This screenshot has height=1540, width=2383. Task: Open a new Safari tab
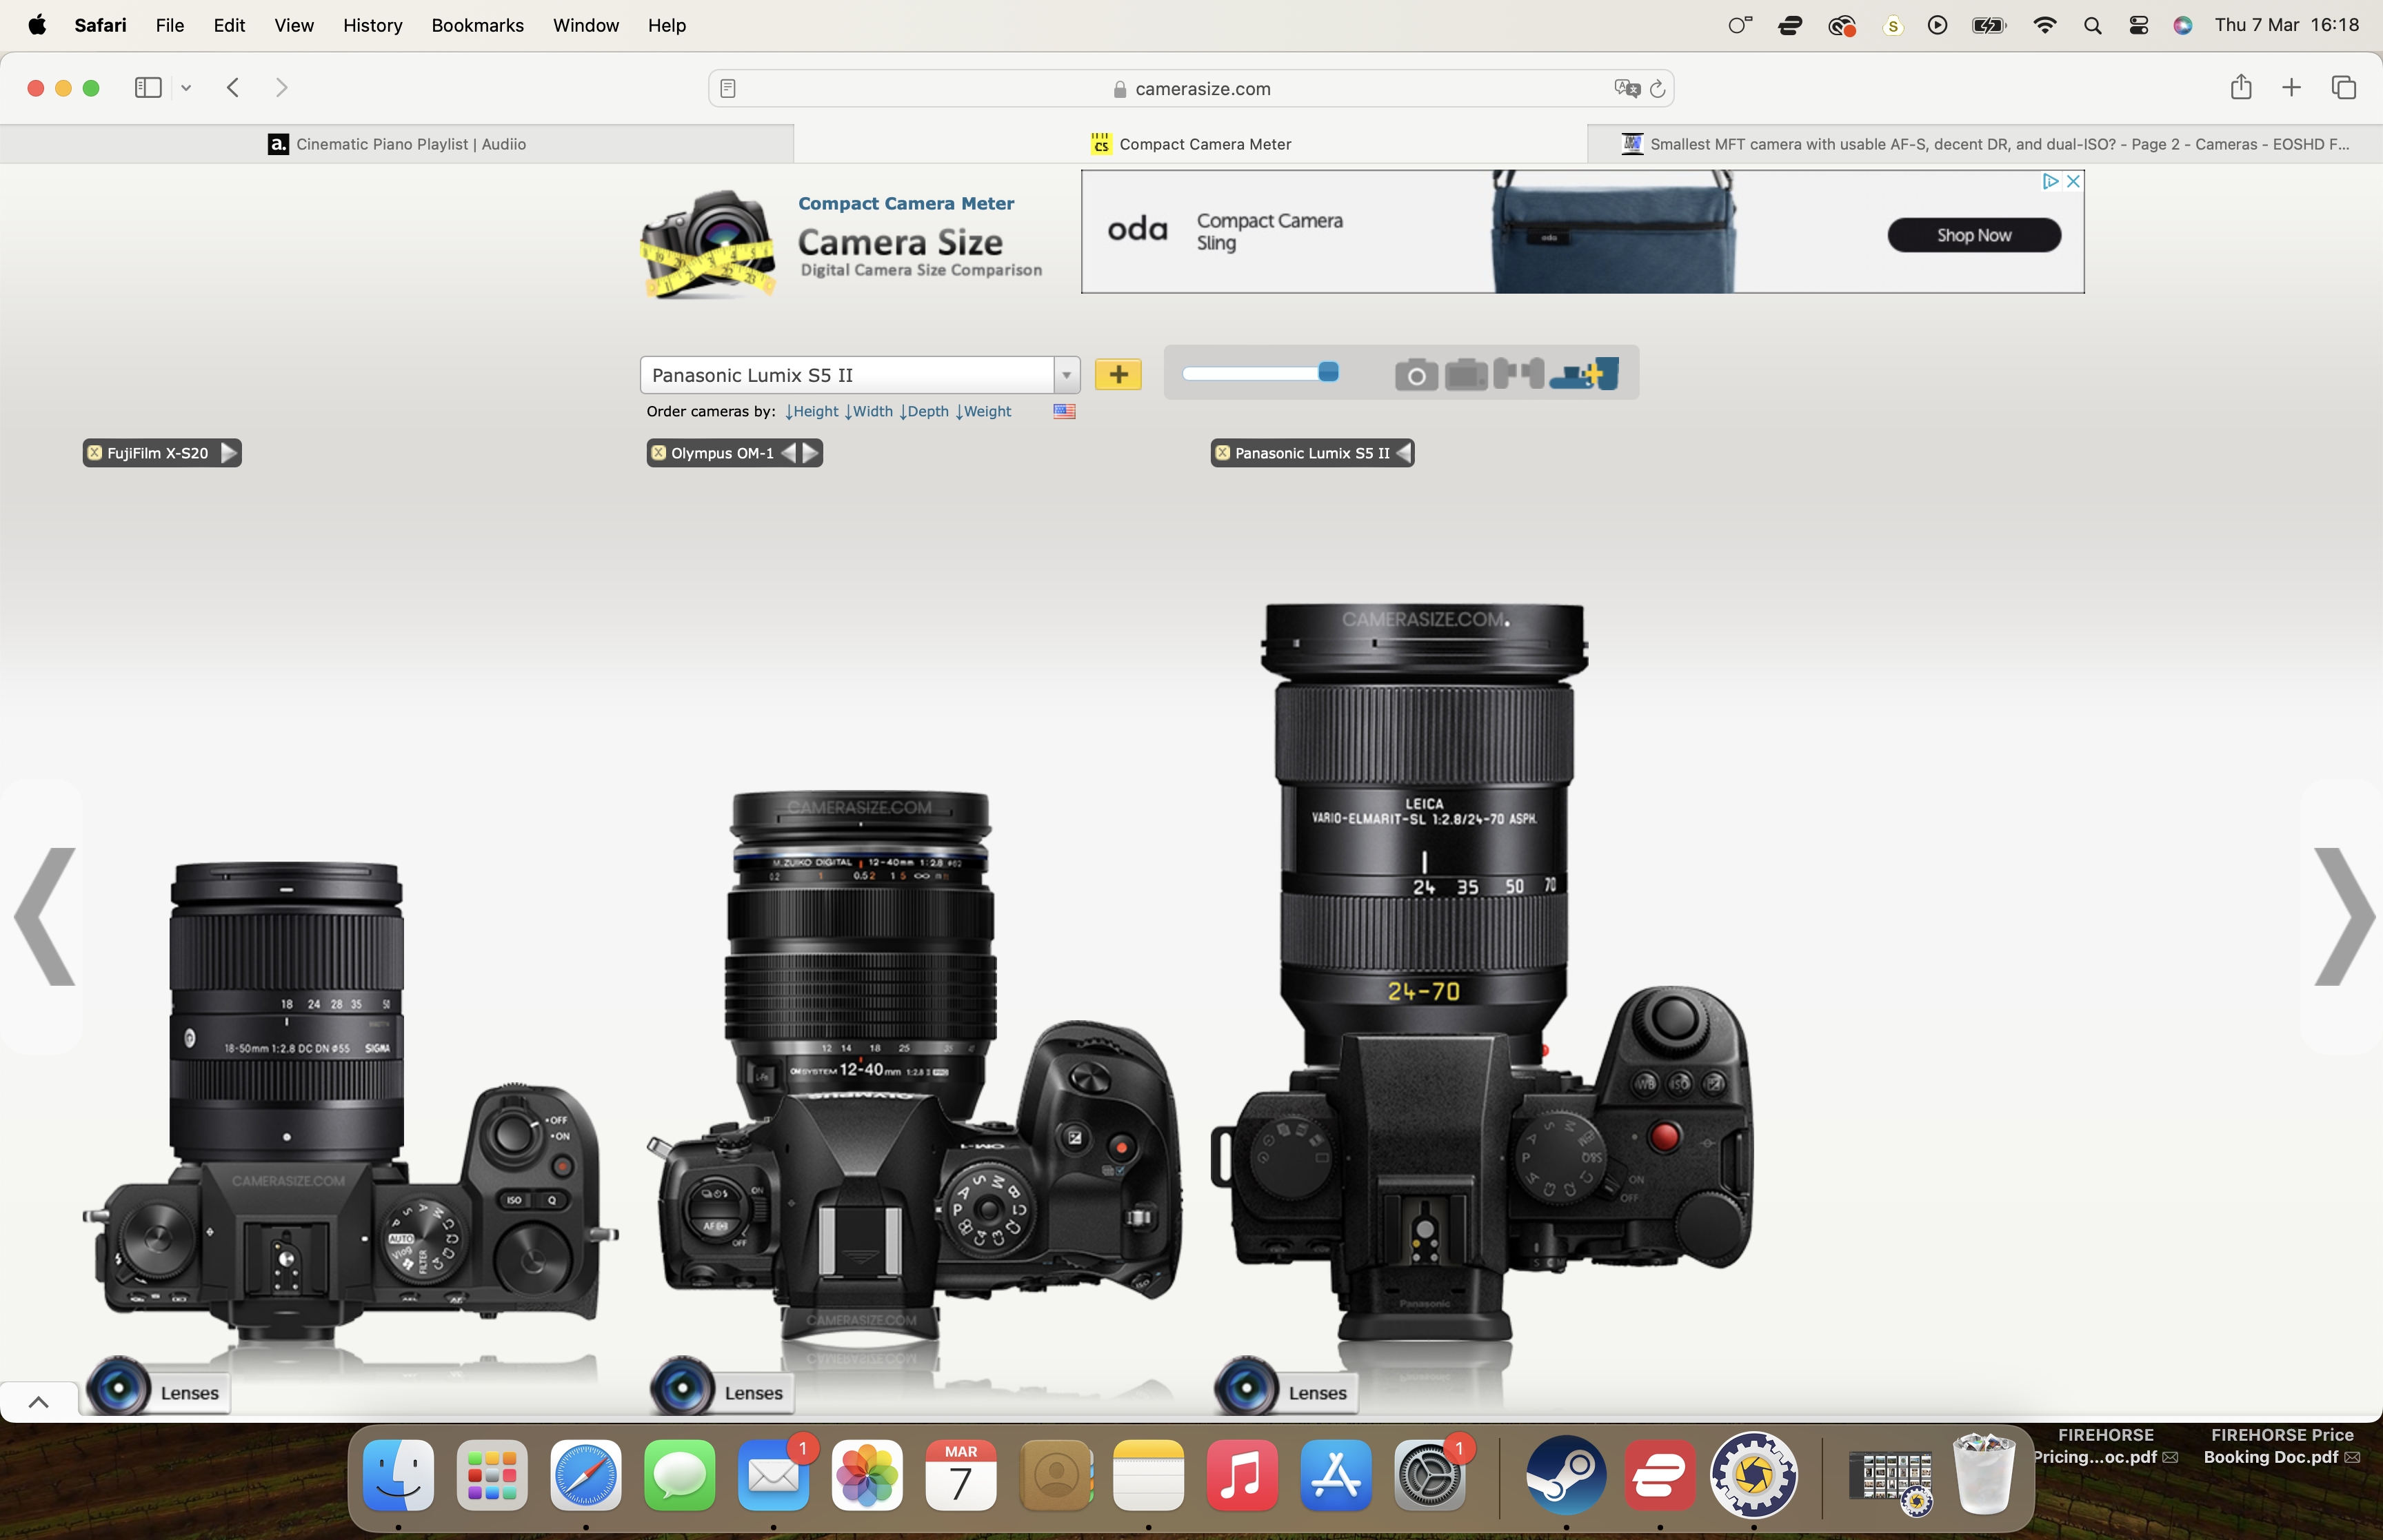coord(2291,88)
